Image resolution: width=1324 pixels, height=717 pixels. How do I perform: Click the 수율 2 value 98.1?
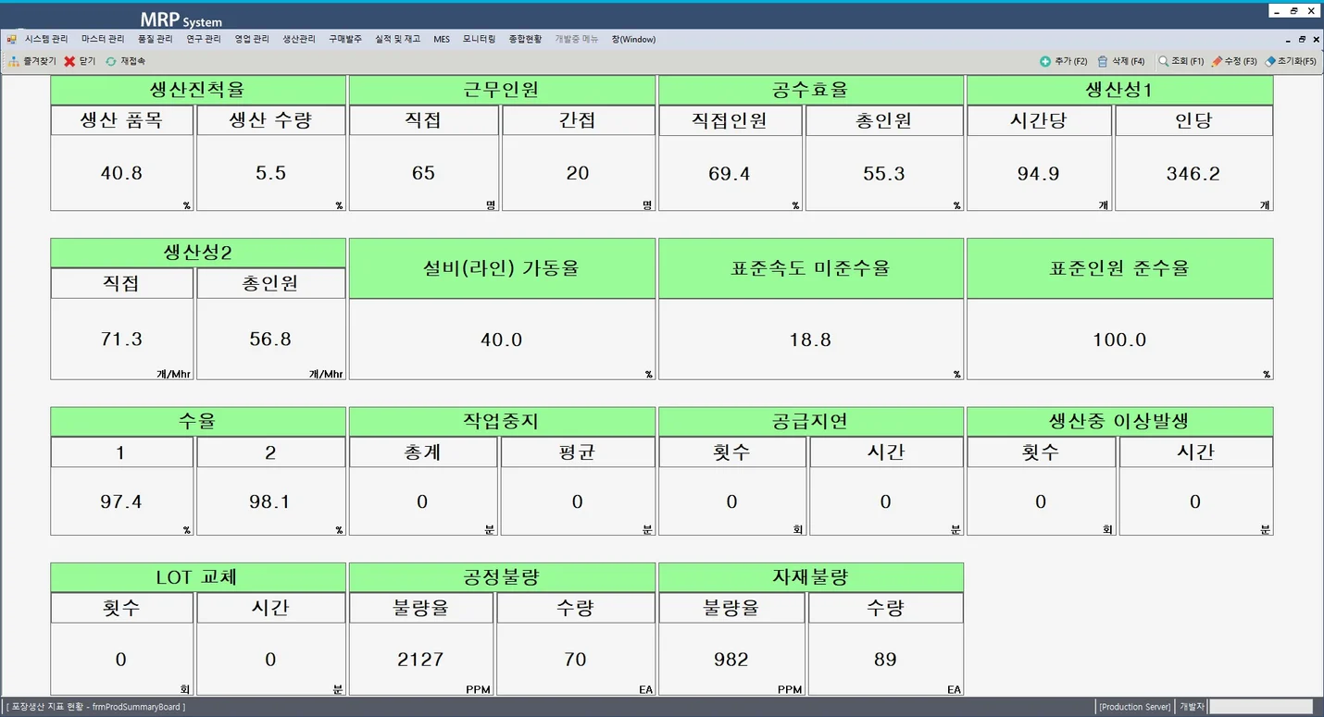pos(271,501)
